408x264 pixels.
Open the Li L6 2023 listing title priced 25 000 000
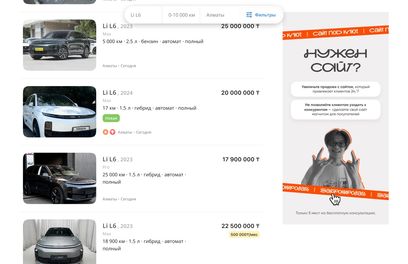117,26
